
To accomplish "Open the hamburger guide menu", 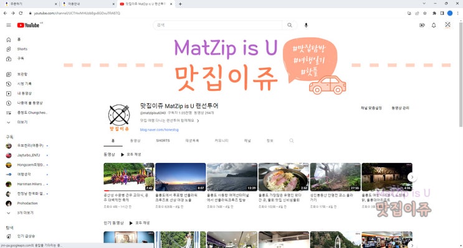I will pyautogui.click(x=9, y=25).
